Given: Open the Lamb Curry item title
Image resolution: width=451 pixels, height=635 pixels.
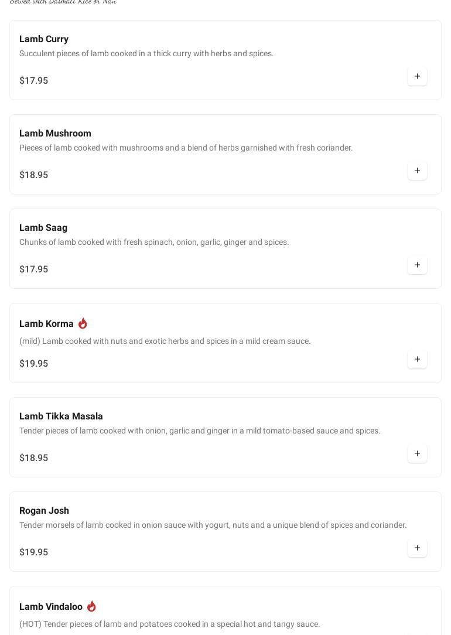Looking at the screenshot, I should point(44,39).
